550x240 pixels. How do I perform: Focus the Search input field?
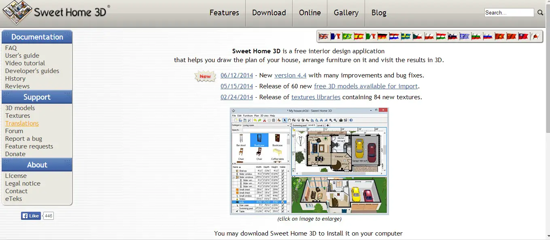[x=509, y=13]
